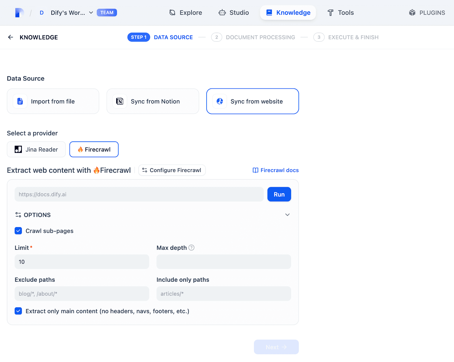Click the Dify logo icon

(19, 13)
